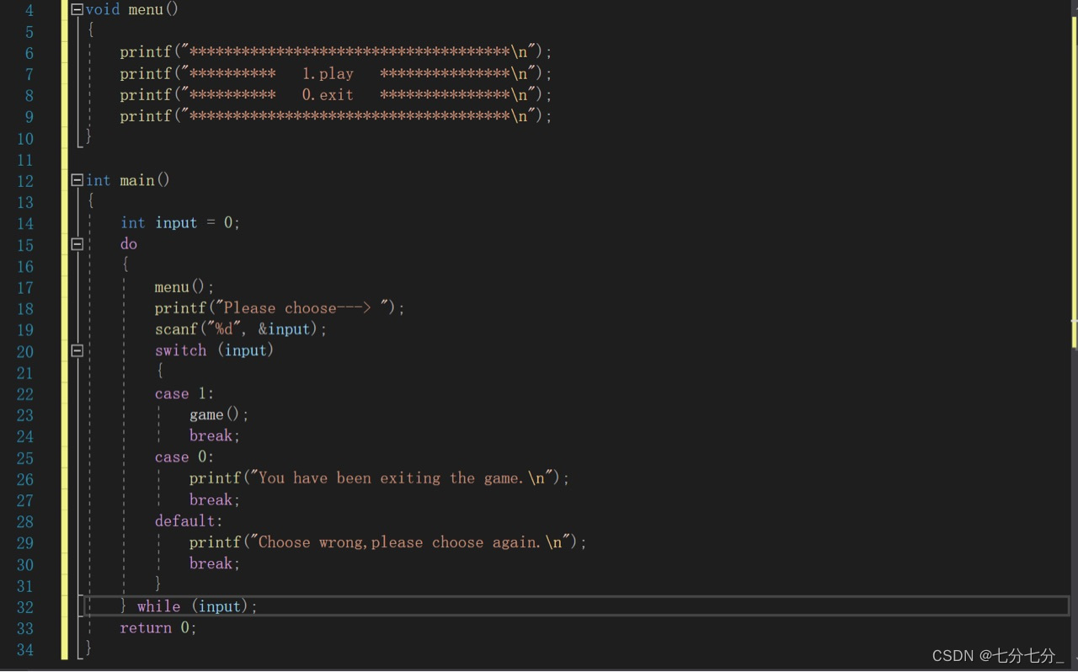Image resolution: width=1078 pixels, height=672 pixels.
Task: Click the '1.play' menu string text
Action: 328,74
